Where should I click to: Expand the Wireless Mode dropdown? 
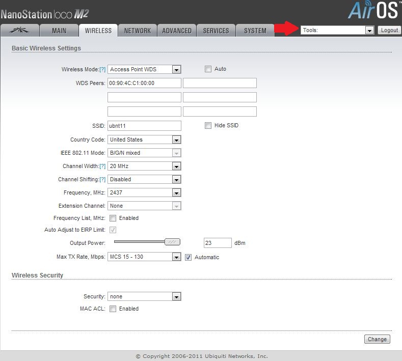coord(145,69)
